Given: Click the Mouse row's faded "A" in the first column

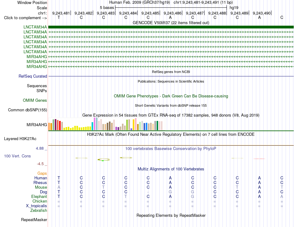Looking at the screenshot, I should tap(59, 187).
